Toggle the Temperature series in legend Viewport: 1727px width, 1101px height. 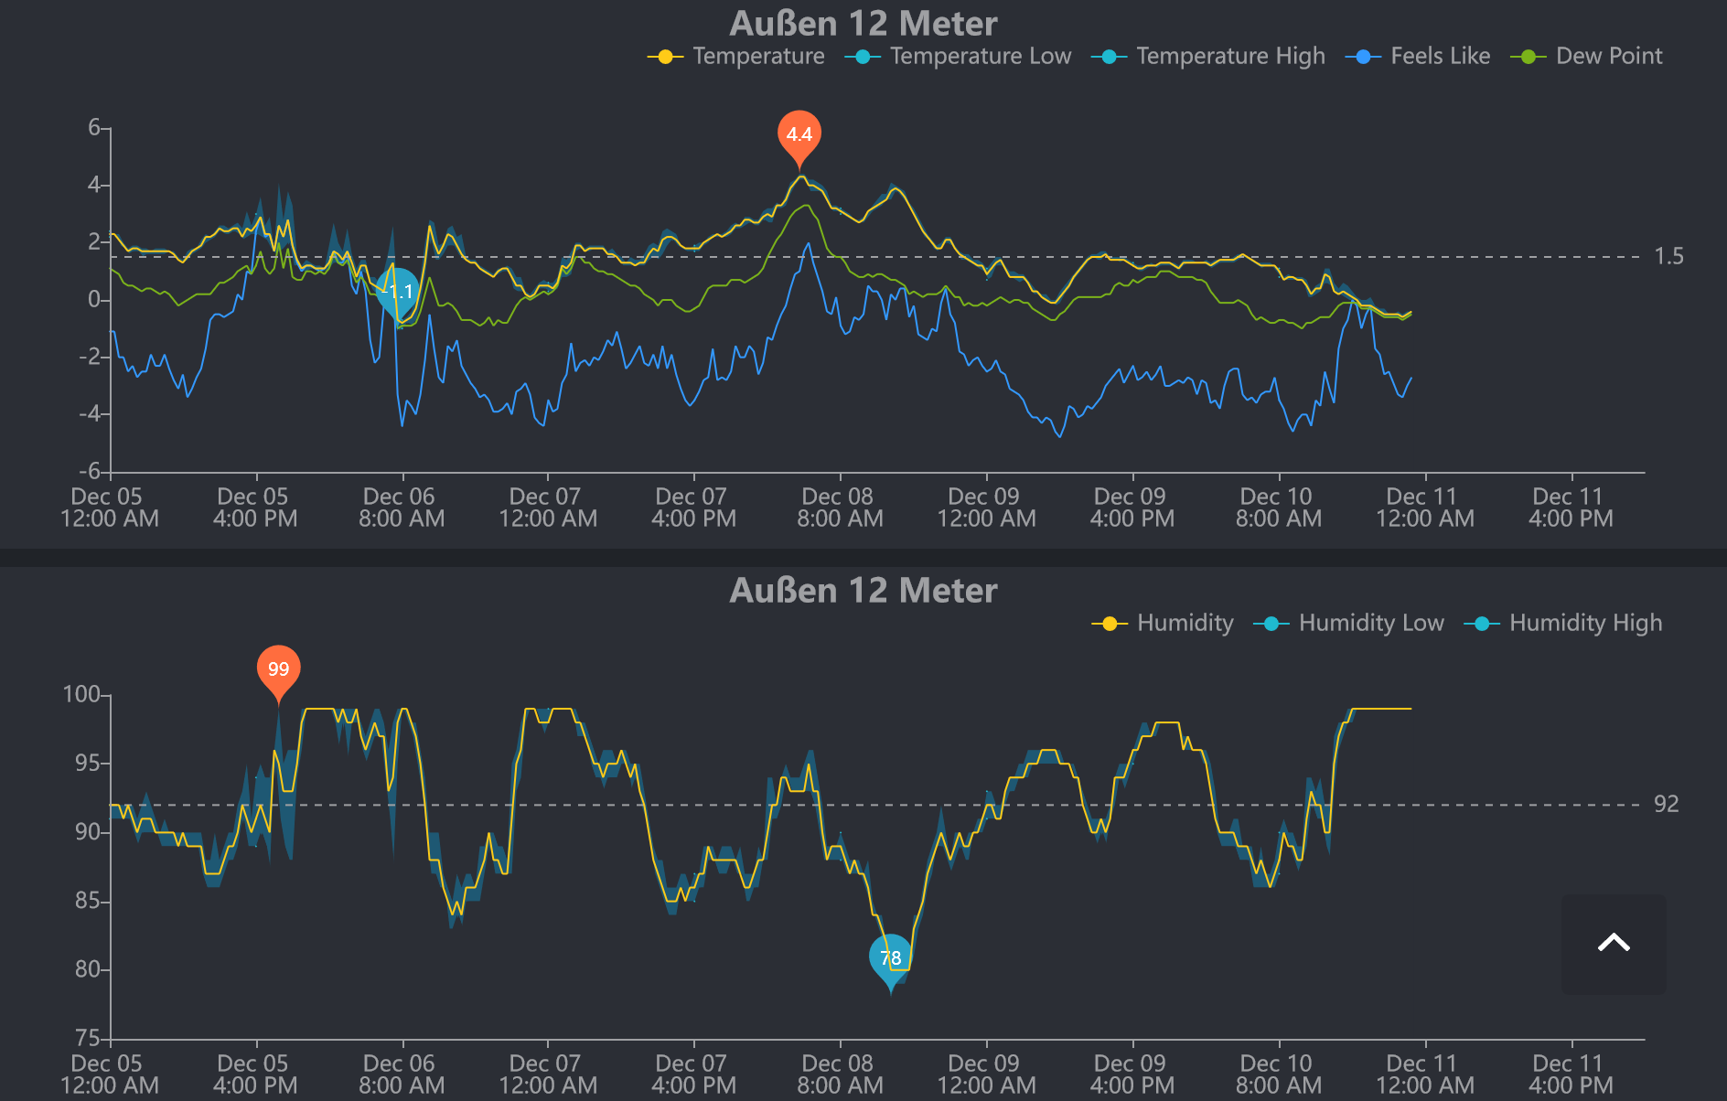[735, 57]
